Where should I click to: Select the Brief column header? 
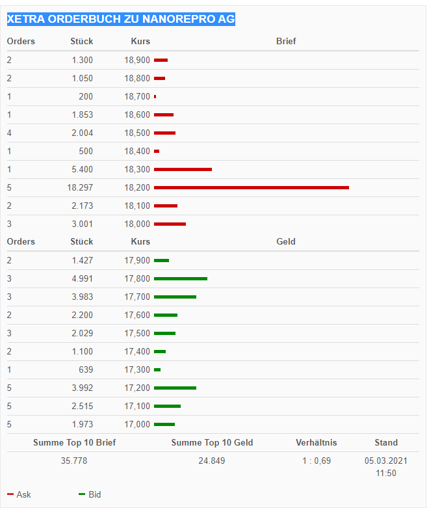(x=286, y=41)
